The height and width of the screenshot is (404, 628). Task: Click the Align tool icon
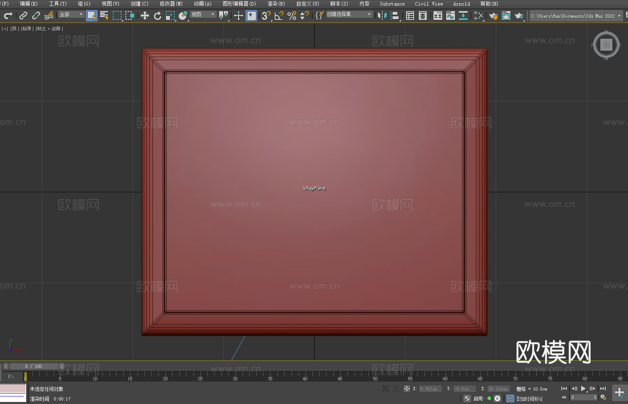click(x=395, y=15)
